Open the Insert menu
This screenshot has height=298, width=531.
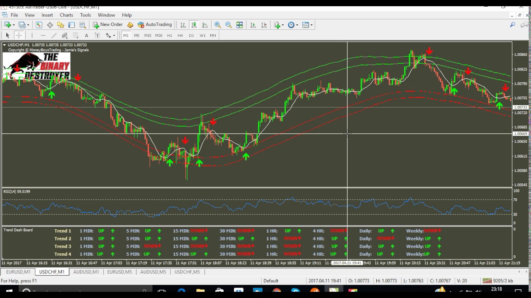tap(47, 15)
